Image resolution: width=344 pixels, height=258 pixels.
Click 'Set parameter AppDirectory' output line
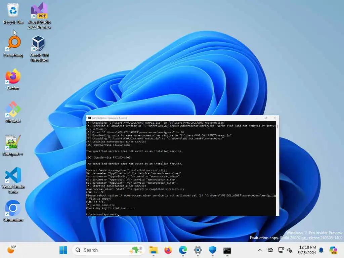134,174
